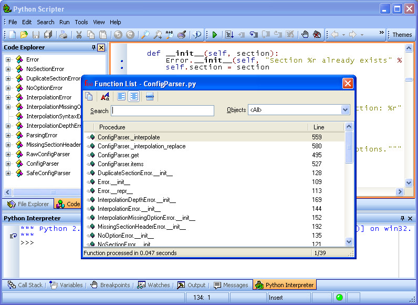The width and height of the screenshot is (418, 305).
Task: Toggle the center alignment button in Function List
Action: pyautogui.click(x=134, y=96)
